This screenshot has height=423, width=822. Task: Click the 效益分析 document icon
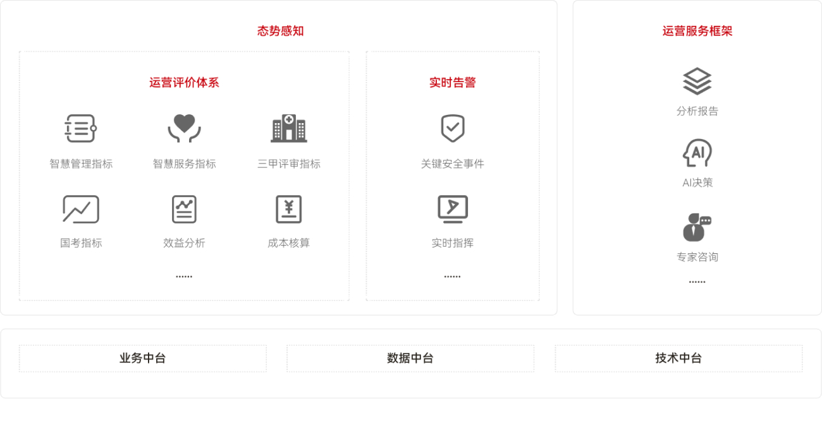coord(184,209)
